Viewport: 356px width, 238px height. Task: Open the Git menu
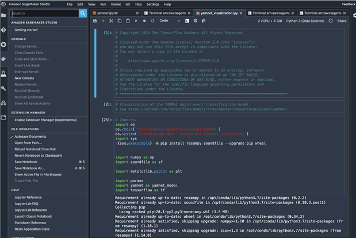(128, 4)
